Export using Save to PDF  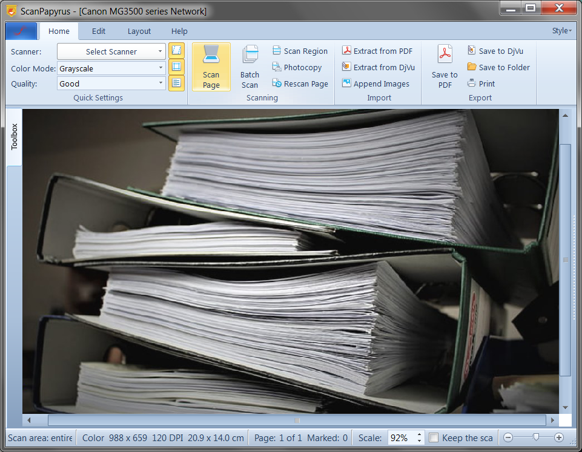click(x=445, y=67)
